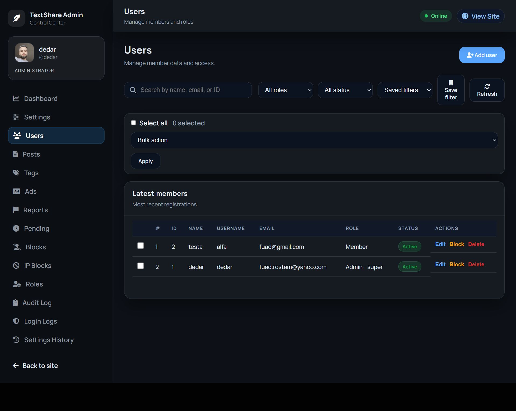Go to Settings History page

pyautogui.click(x=49, y=340)
